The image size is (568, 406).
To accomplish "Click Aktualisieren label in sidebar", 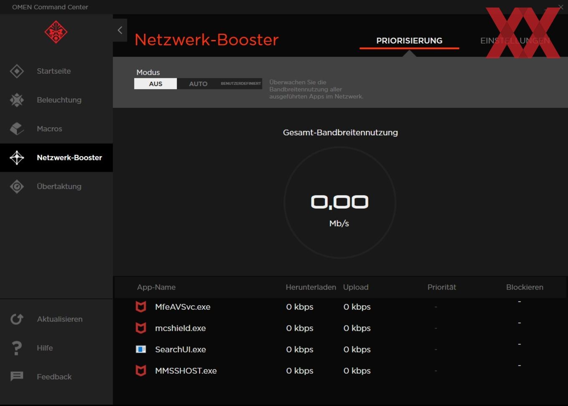I will tap(60, 319).
